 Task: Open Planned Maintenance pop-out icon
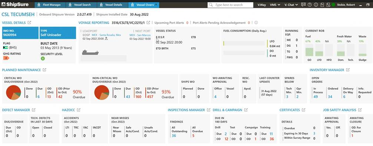coord(44,70)
